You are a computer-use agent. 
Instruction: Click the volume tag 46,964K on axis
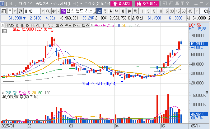(199, 114)
